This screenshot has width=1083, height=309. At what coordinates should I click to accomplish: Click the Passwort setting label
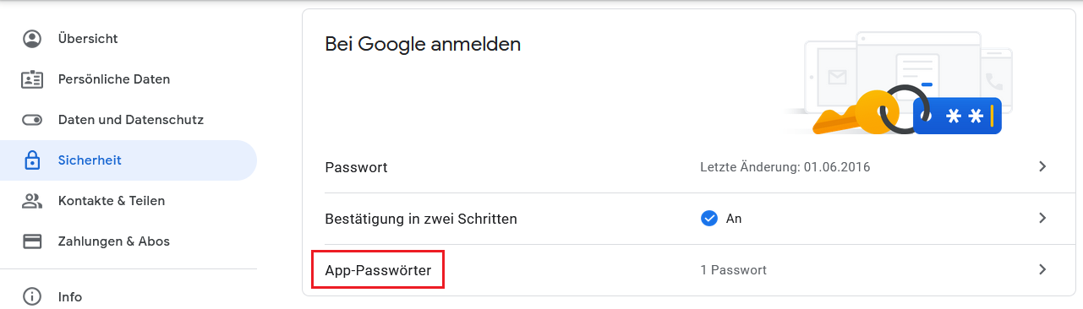pos(356,167)
